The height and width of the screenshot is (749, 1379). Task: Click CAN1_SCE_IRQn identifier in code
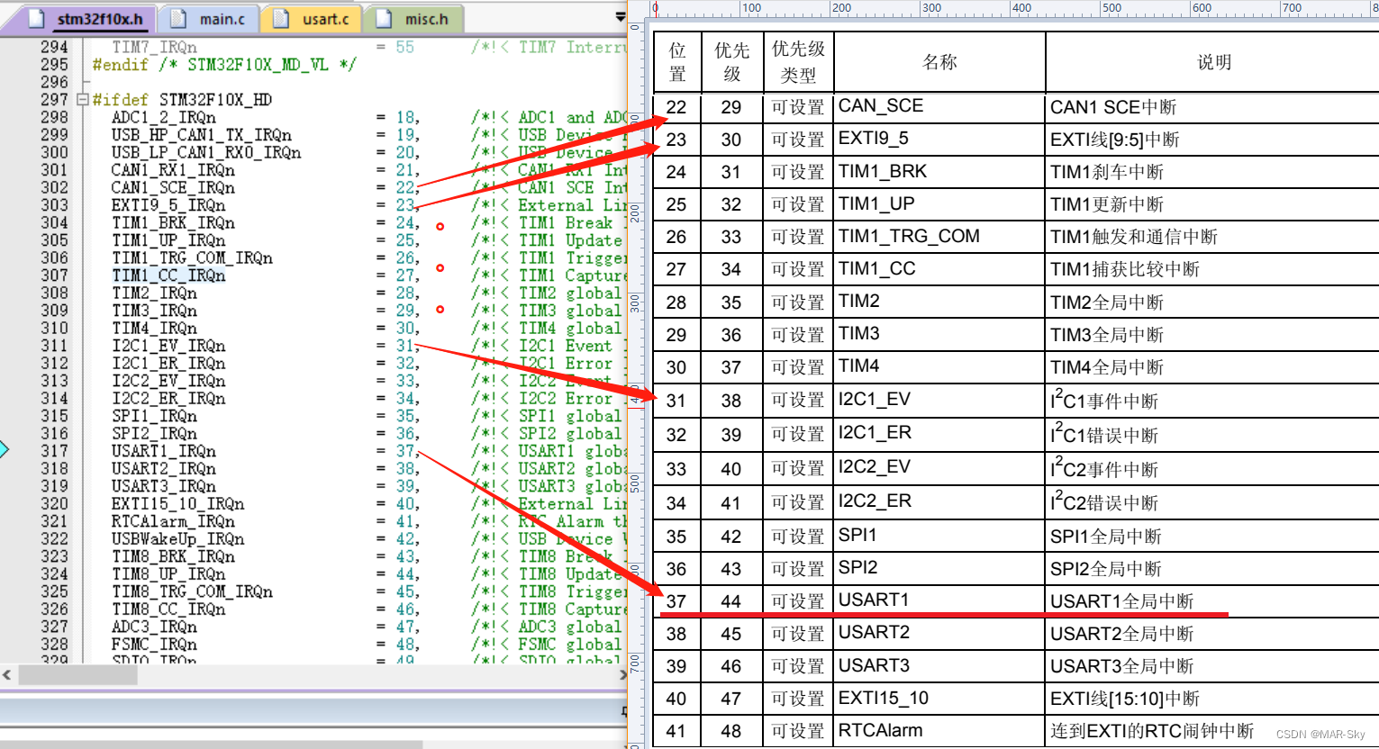173,187
